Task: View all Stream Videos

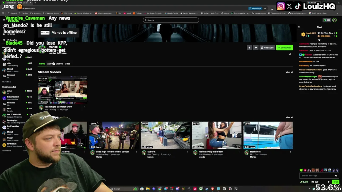Action: pyautogui.click(x=289, y=72)
